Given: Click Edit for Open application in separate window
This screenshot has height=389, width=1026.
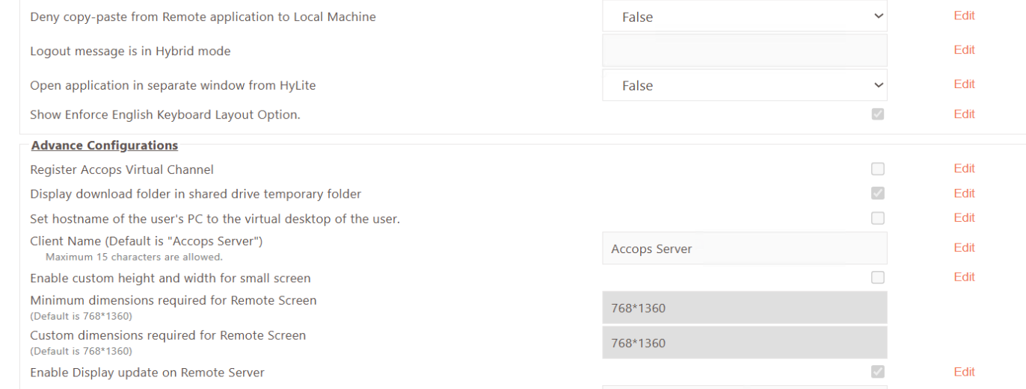Looking at the screenshot, I should [x=964, y=84].
